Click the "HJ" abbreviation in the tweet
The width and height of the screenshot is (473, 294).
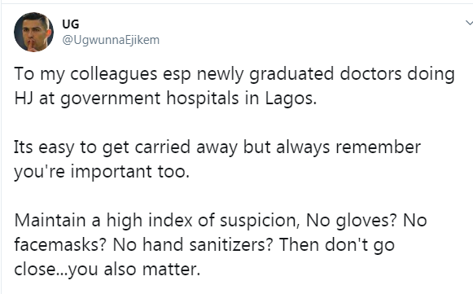point(24,98)
